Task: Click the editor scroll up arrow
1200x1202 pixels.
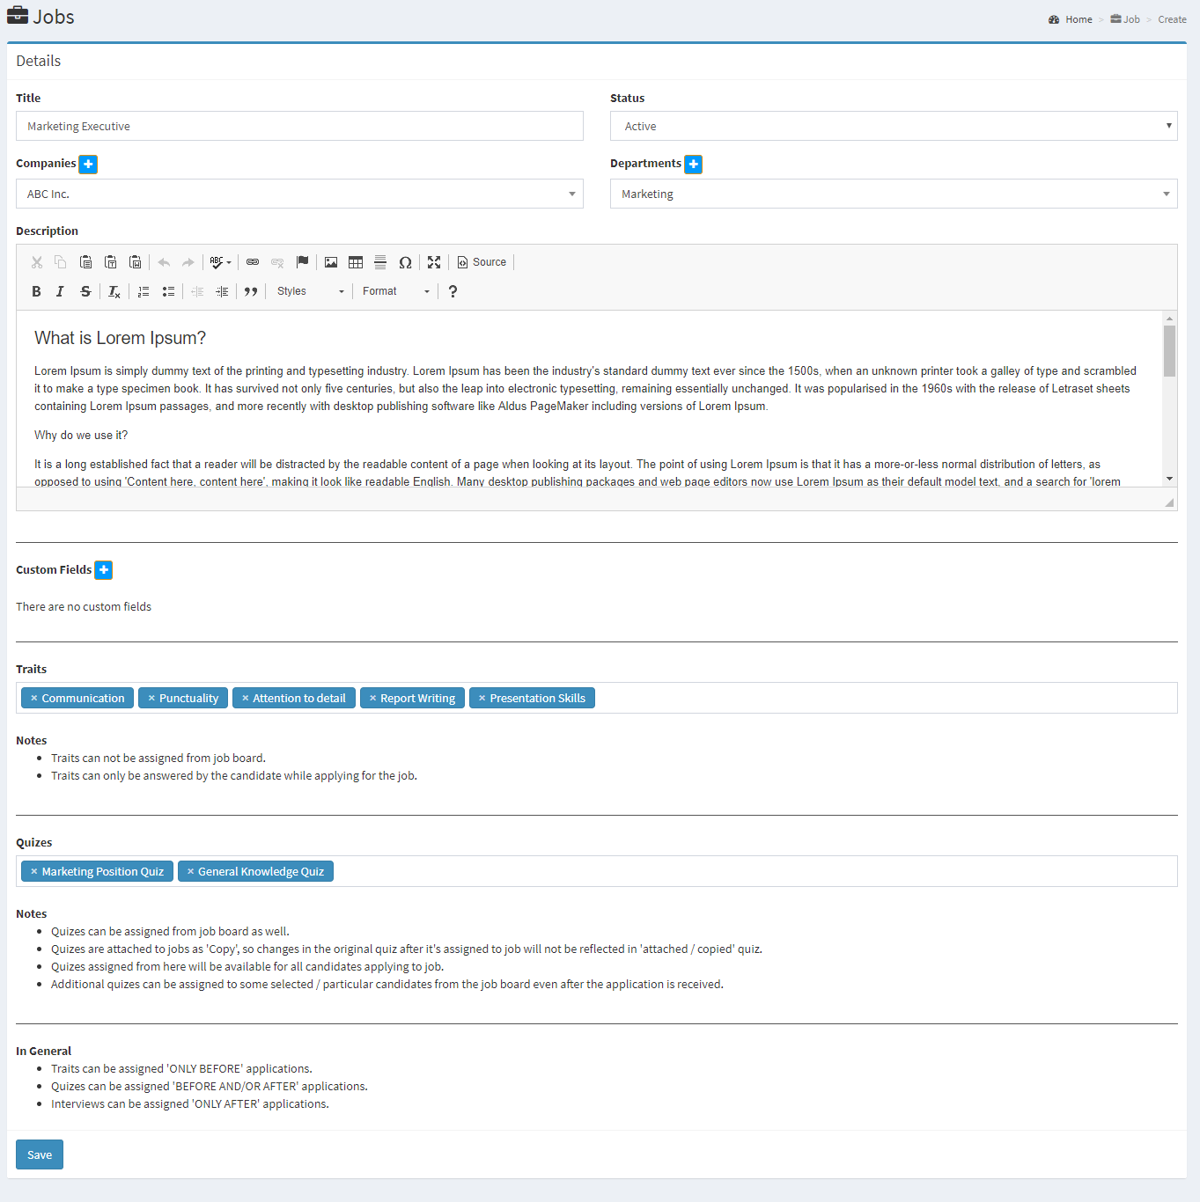Action: click(1169, 318)
